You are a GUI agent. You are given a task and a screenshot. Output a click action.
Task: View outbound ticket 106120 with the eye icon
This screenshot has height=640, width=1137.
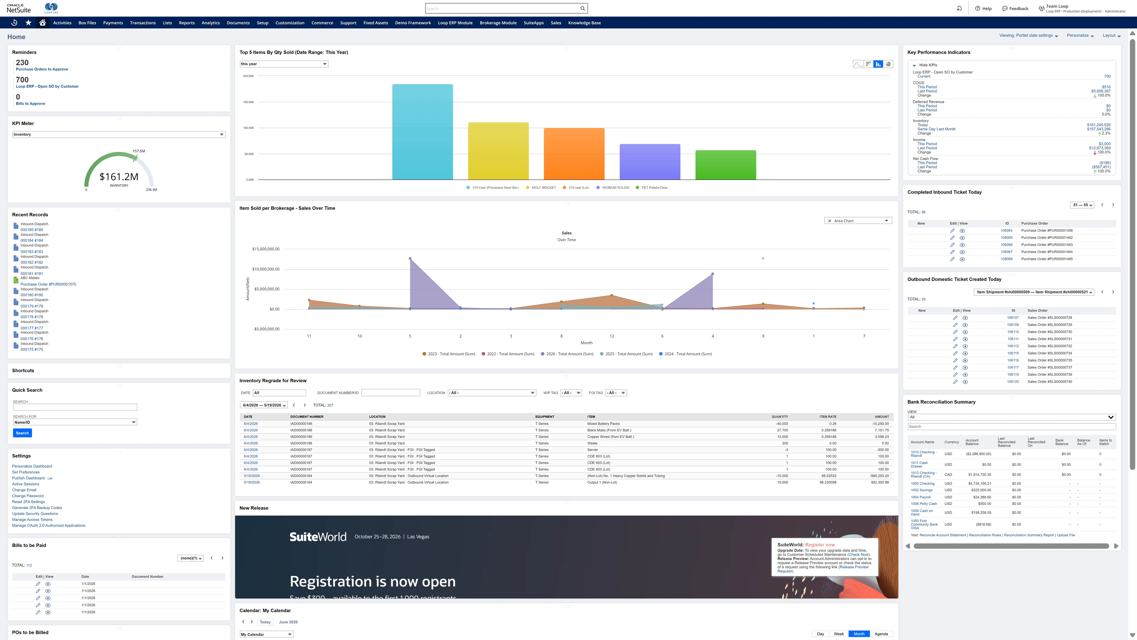click(x=965, y=382)
